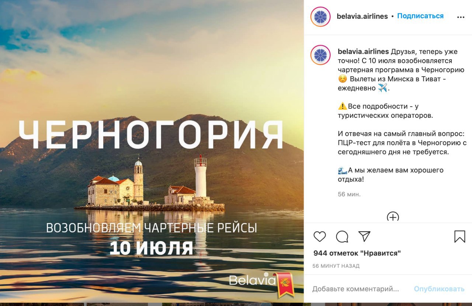The height and width of the screenshot is (306, 472).
Task: Open belavia.airlines username in header
Action: (362, 16)
